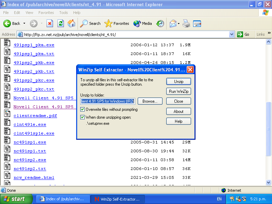
Task: Click the file icon beside 491psp2_pkb.exe
Action: click(x=7, y=61)
